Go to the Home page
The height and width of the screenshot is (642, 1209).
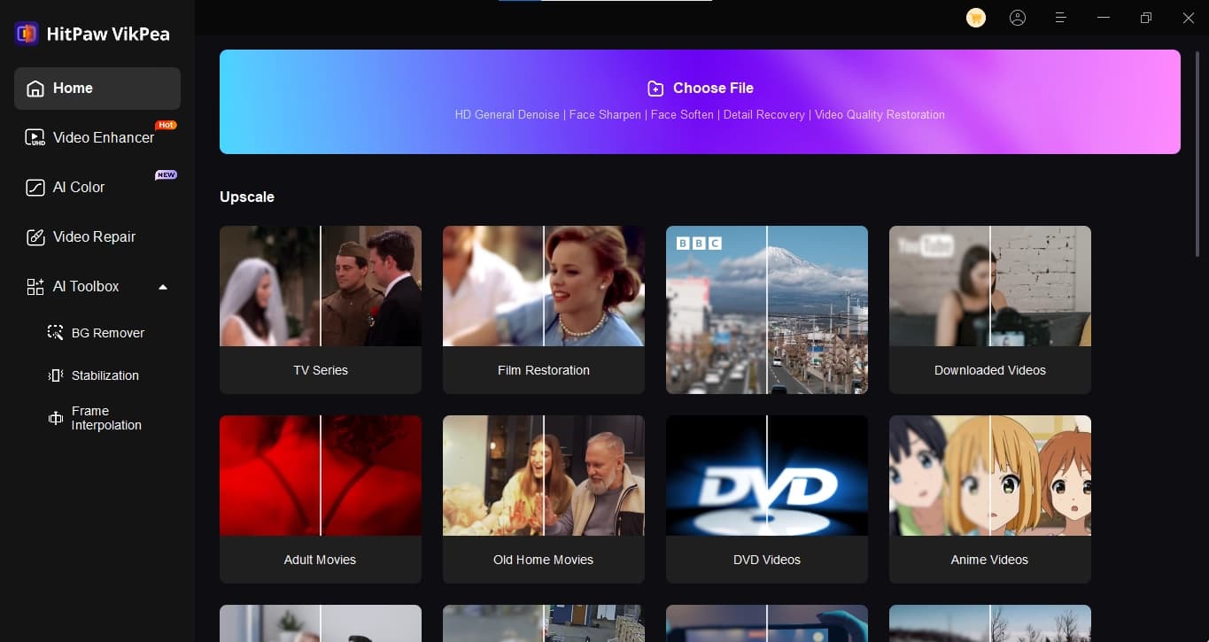coord(97,89)
